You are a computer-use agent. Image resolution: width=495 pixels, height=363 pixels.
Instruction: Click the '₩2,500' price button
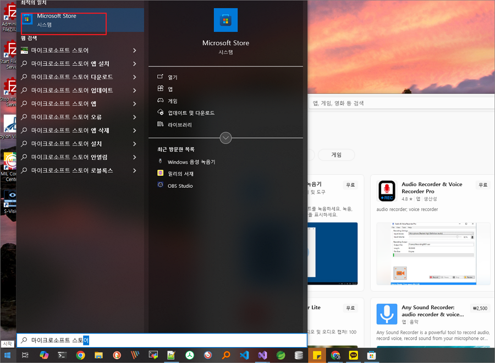pos(480,308)
